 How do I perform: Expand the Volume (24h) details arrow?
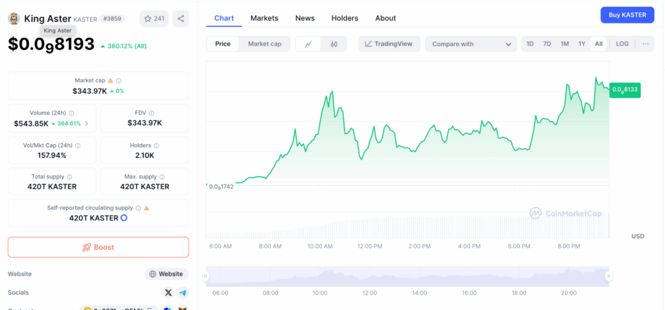[x=87, y=123]
